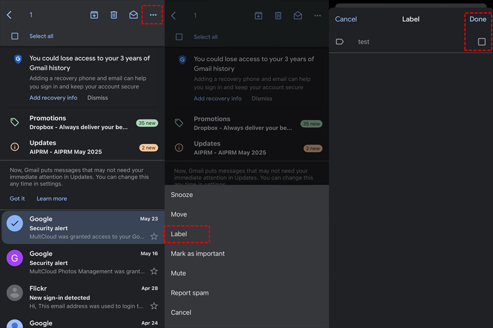Open Google May 16 Security alert email
Screen dimensions: 493x328
tap(83, 262)
